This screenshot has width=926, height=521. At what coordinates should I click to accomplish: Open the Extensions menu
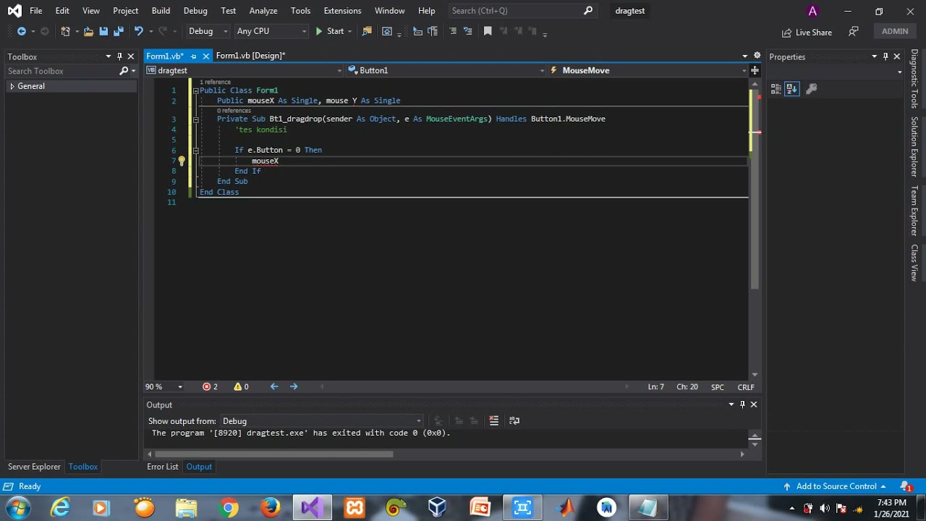click(x=342, y=11)
